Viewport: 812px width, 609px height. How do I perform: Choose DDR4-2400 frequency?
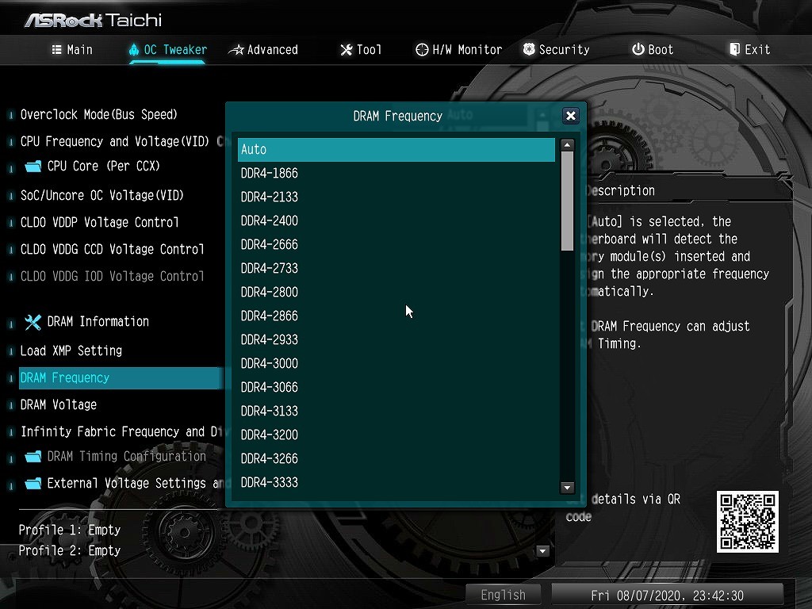396,220
